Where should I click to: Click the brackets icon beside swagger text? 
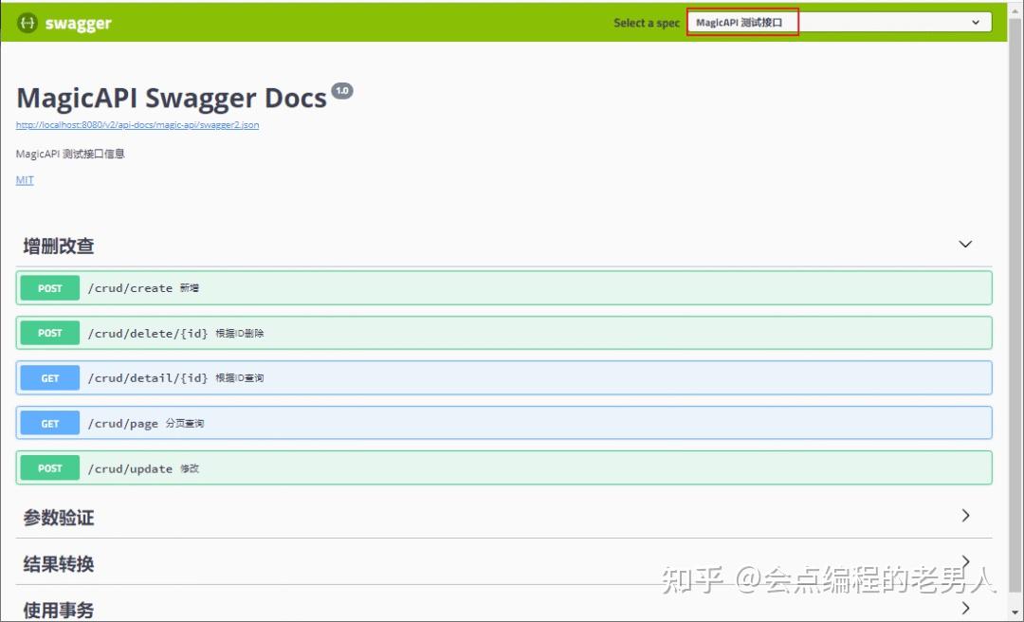27,22
